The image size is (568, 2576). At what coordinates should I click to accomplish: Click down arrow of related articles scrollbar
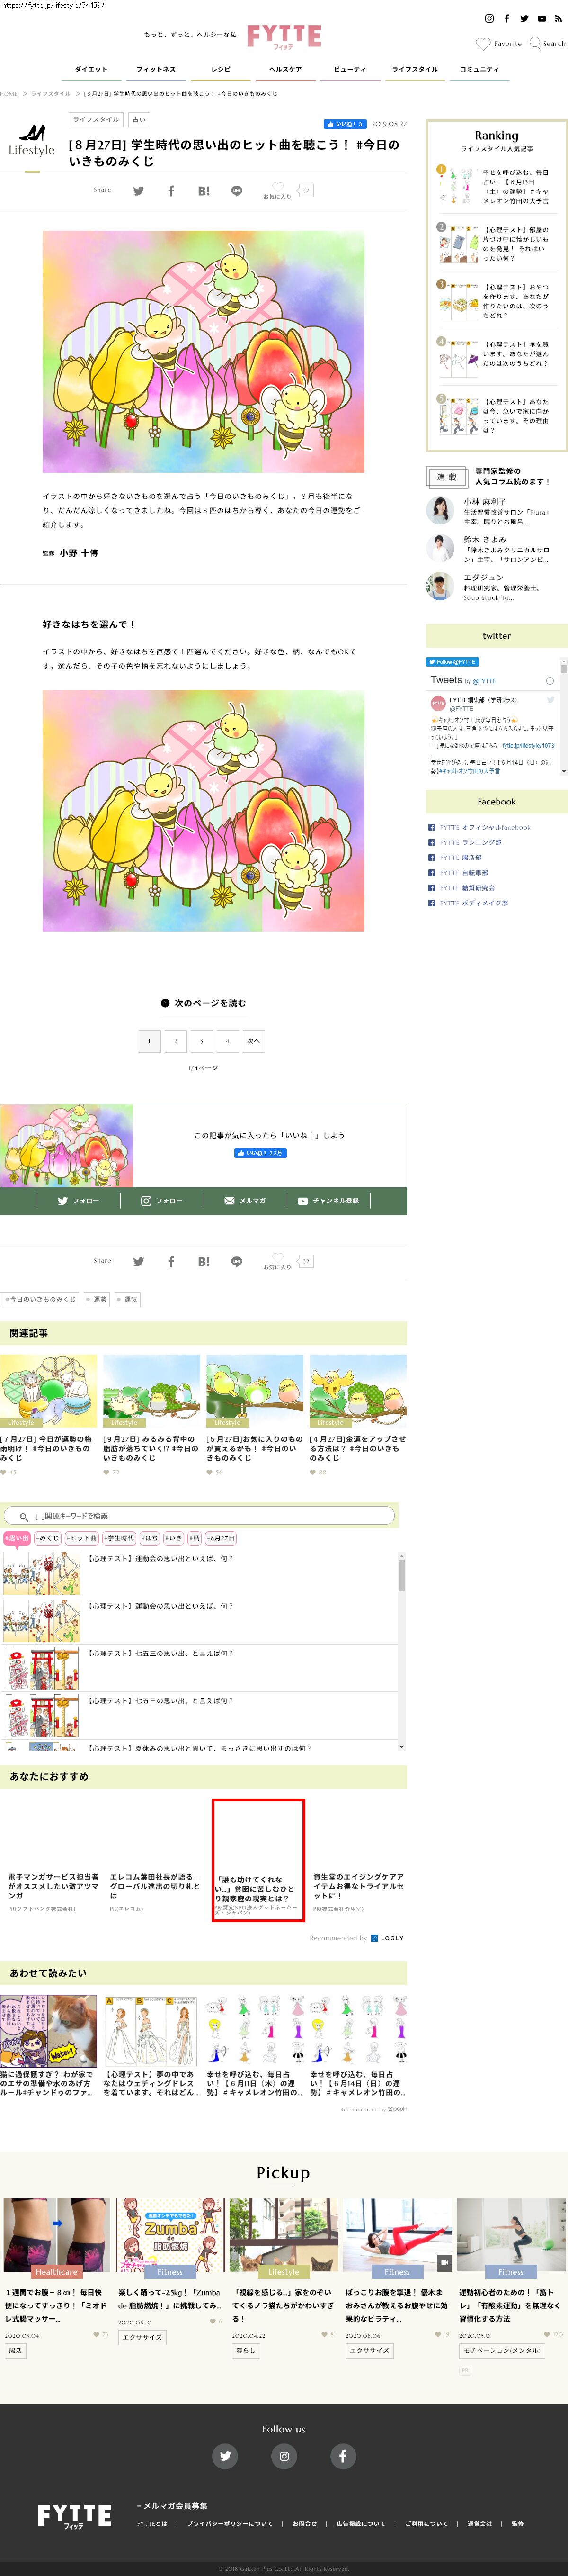click(x=401, y=1746)
